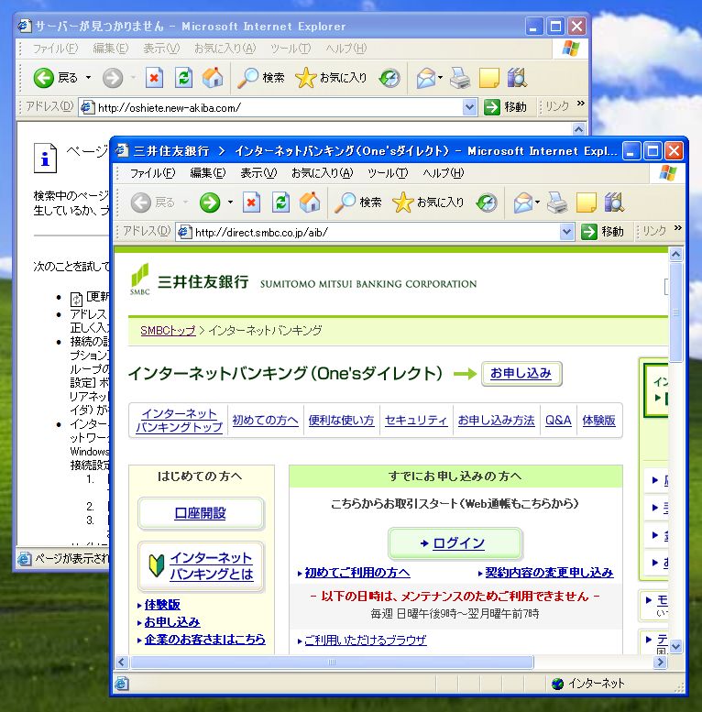Open 企業のお客さまはこちら link
This screenshot has height=712, width=702.
tap(204, 640)
